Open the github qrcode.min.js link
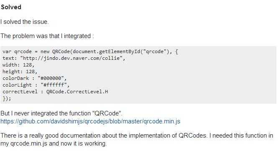 pyautogui.click(x=90, y=121)
